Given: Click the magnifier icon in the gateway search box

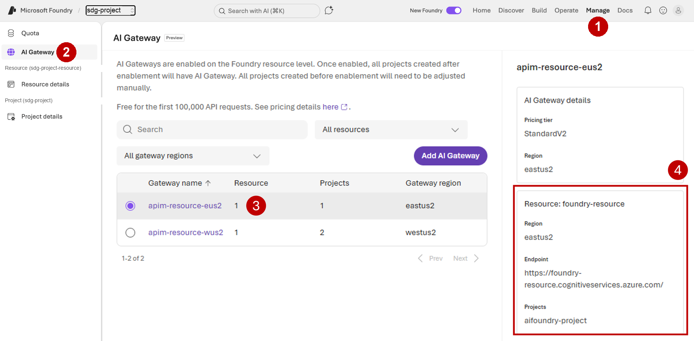Looking at the screenshot, I should [x=128, y=129].
